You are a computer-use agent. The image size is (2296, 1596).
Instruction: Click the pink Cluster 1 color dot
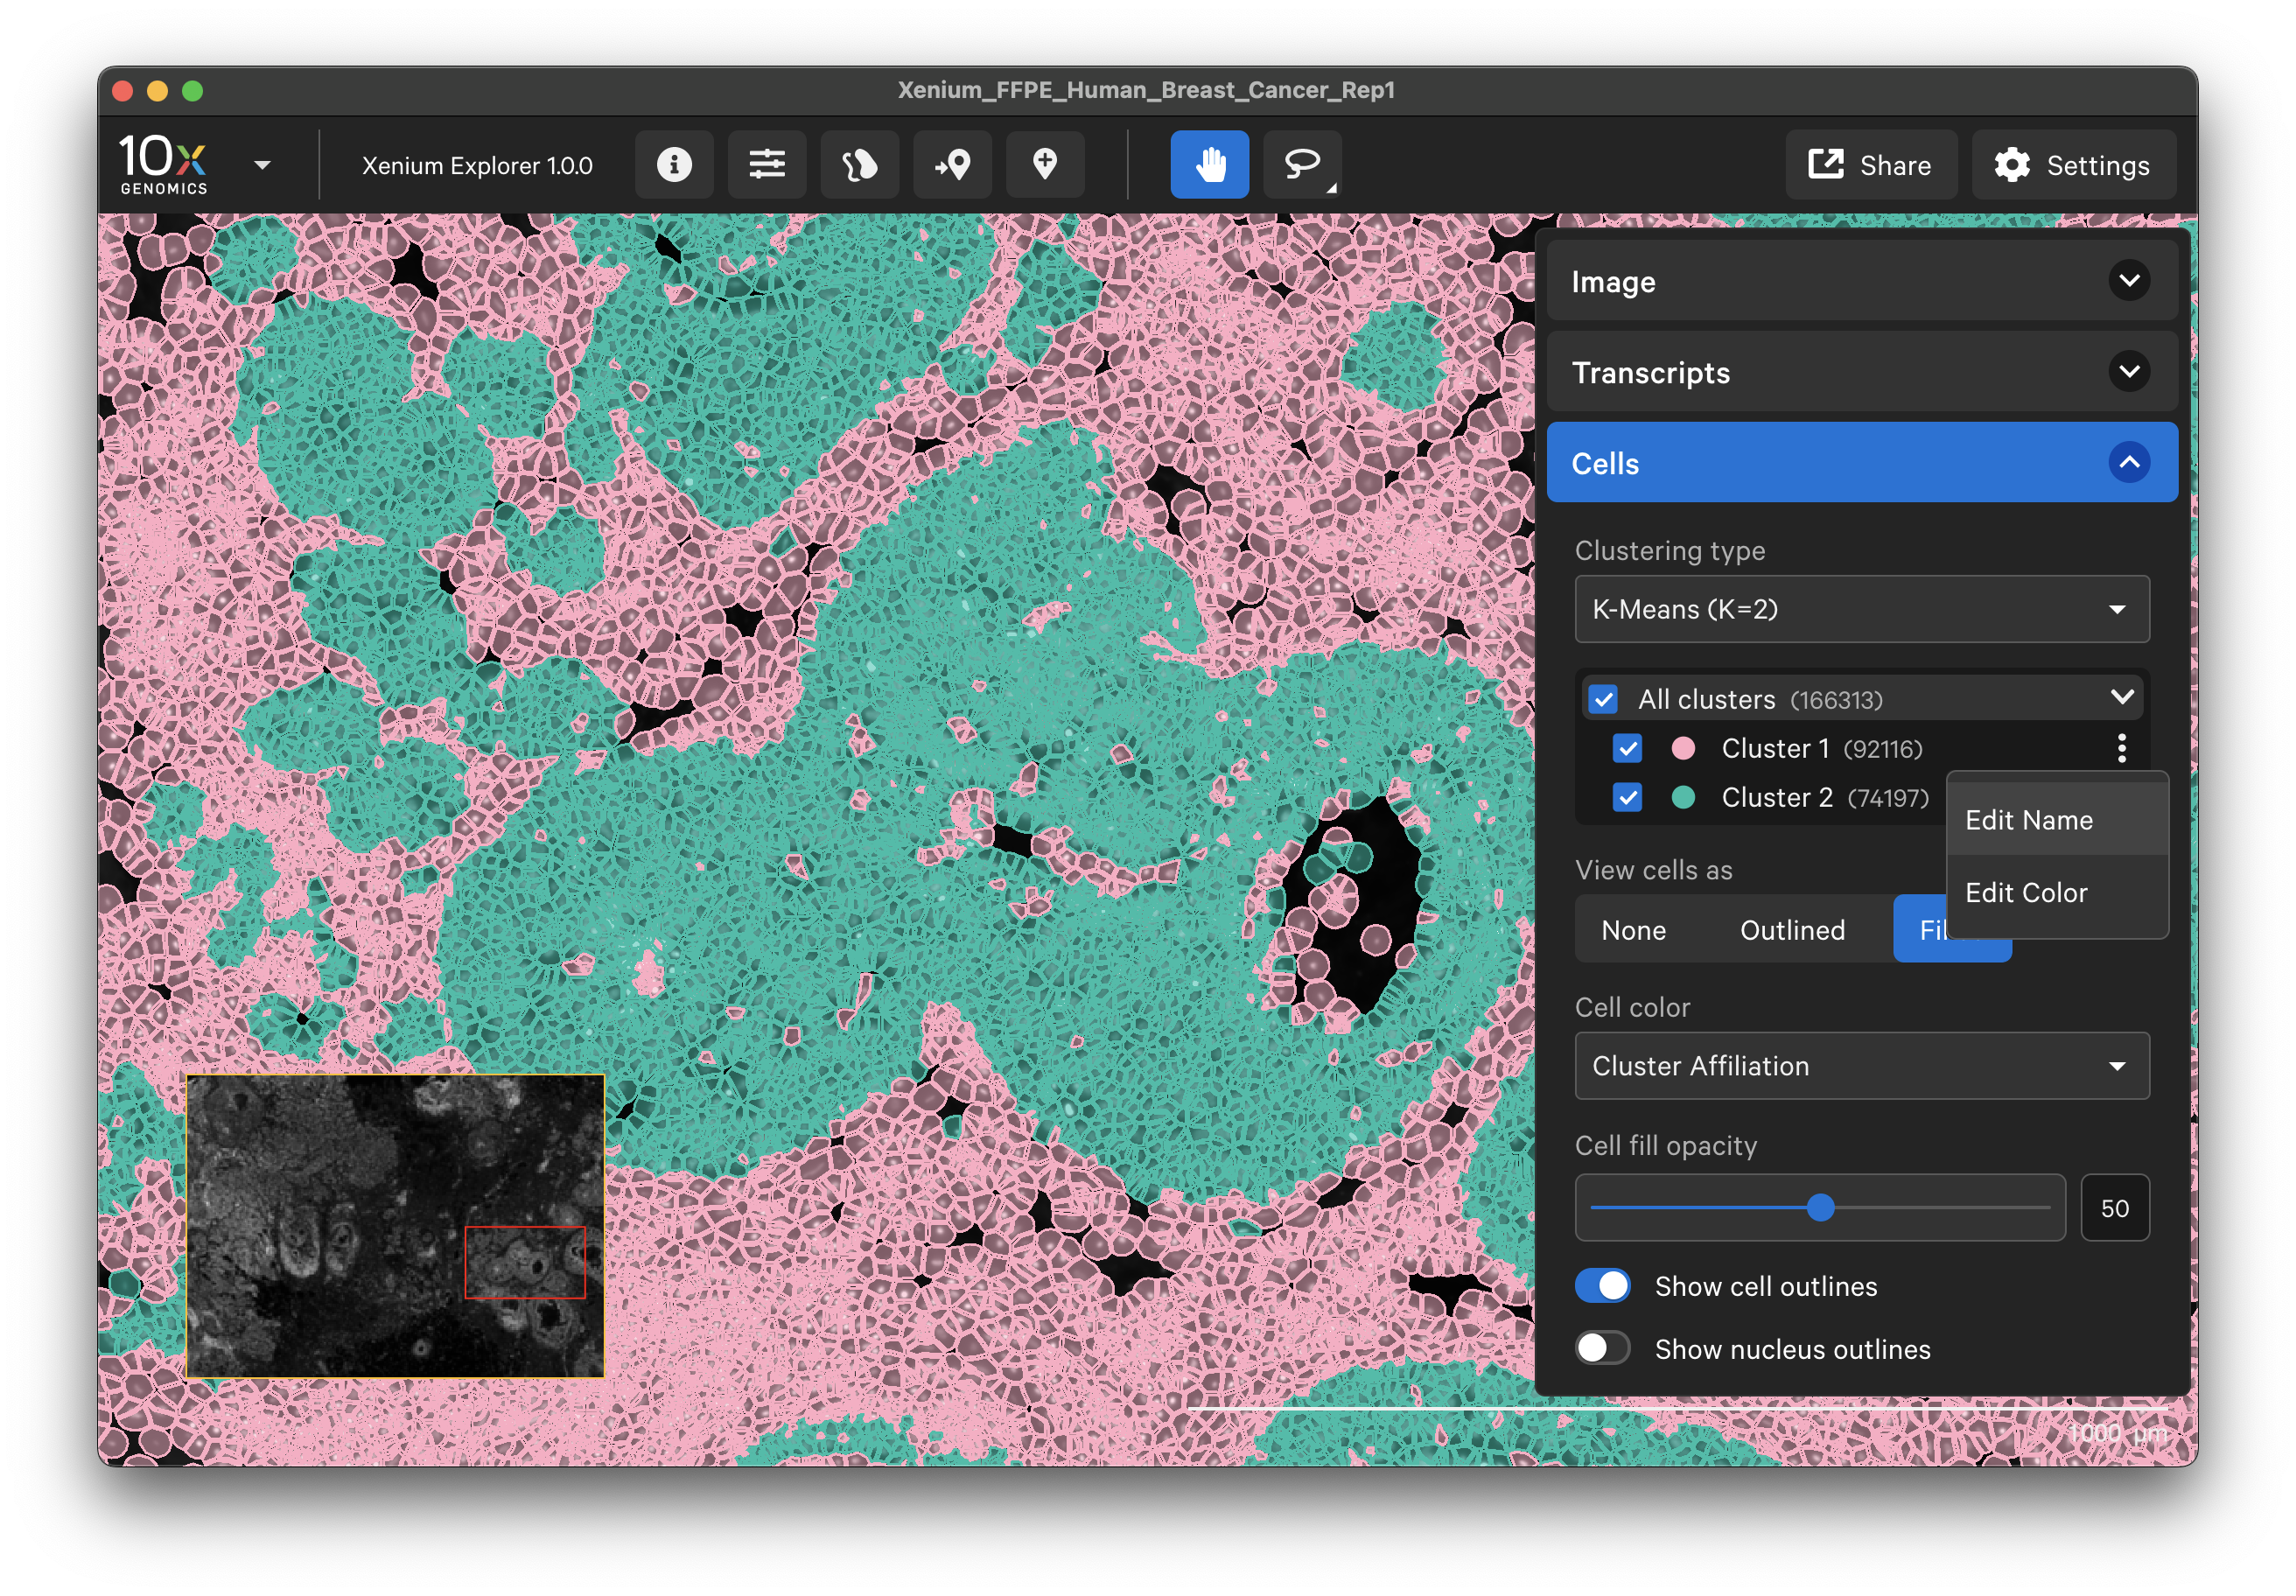click(x=1683, y=748)
